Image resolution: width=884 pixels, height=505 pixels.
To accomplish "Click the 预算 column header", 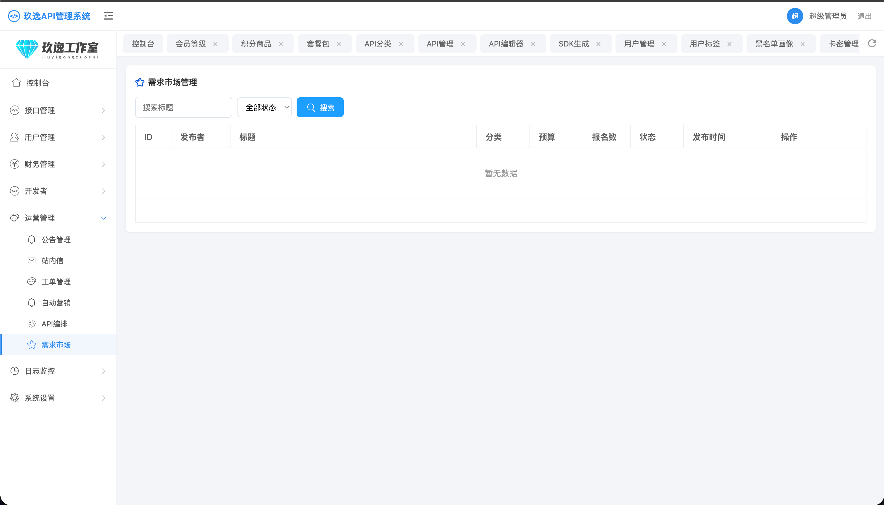I will pos(547,137).
